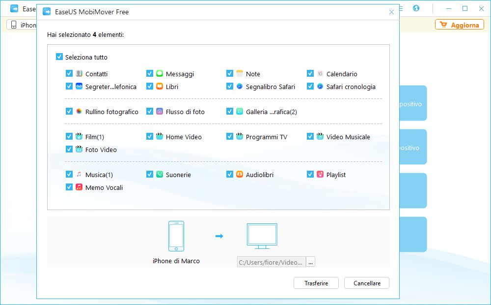The height and width of the screenshot is (305, 491).
Task: Click the Aggiorna upgrade button
Action: tap(460, 25)
